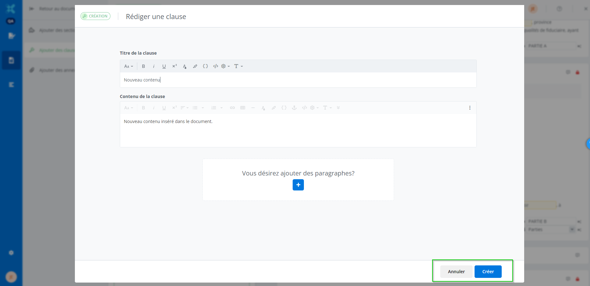The image size is (590, 286).
Task: Click the anchor icon in content toolbar
Action: 294,108
